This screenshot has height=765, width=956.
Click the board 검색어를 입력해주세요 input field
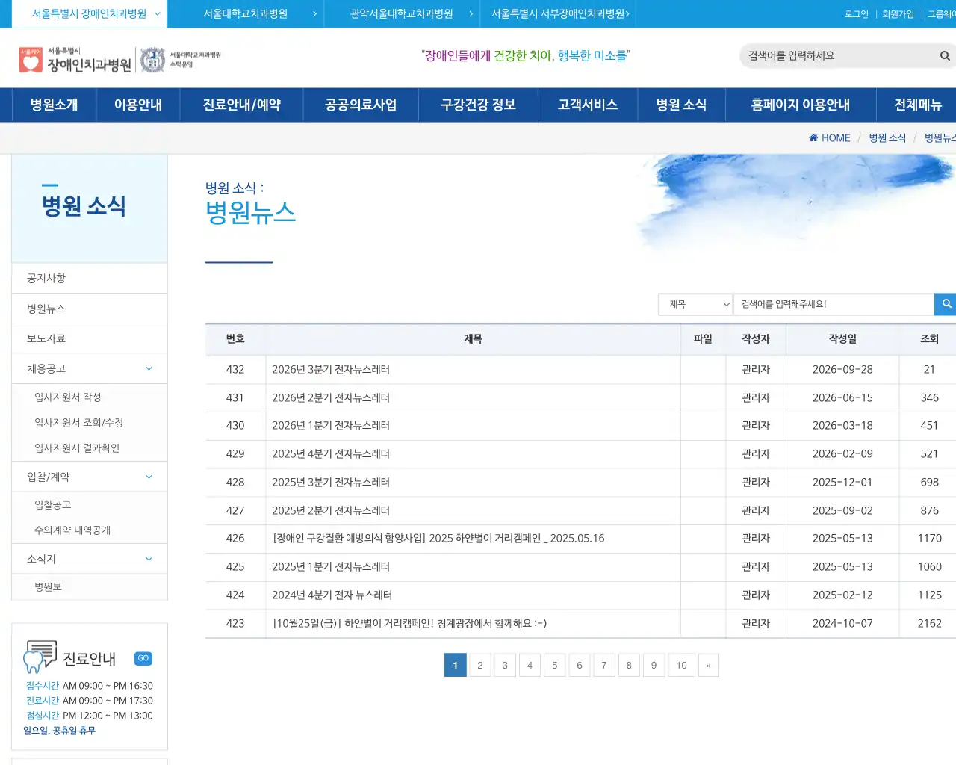point(834,304)
